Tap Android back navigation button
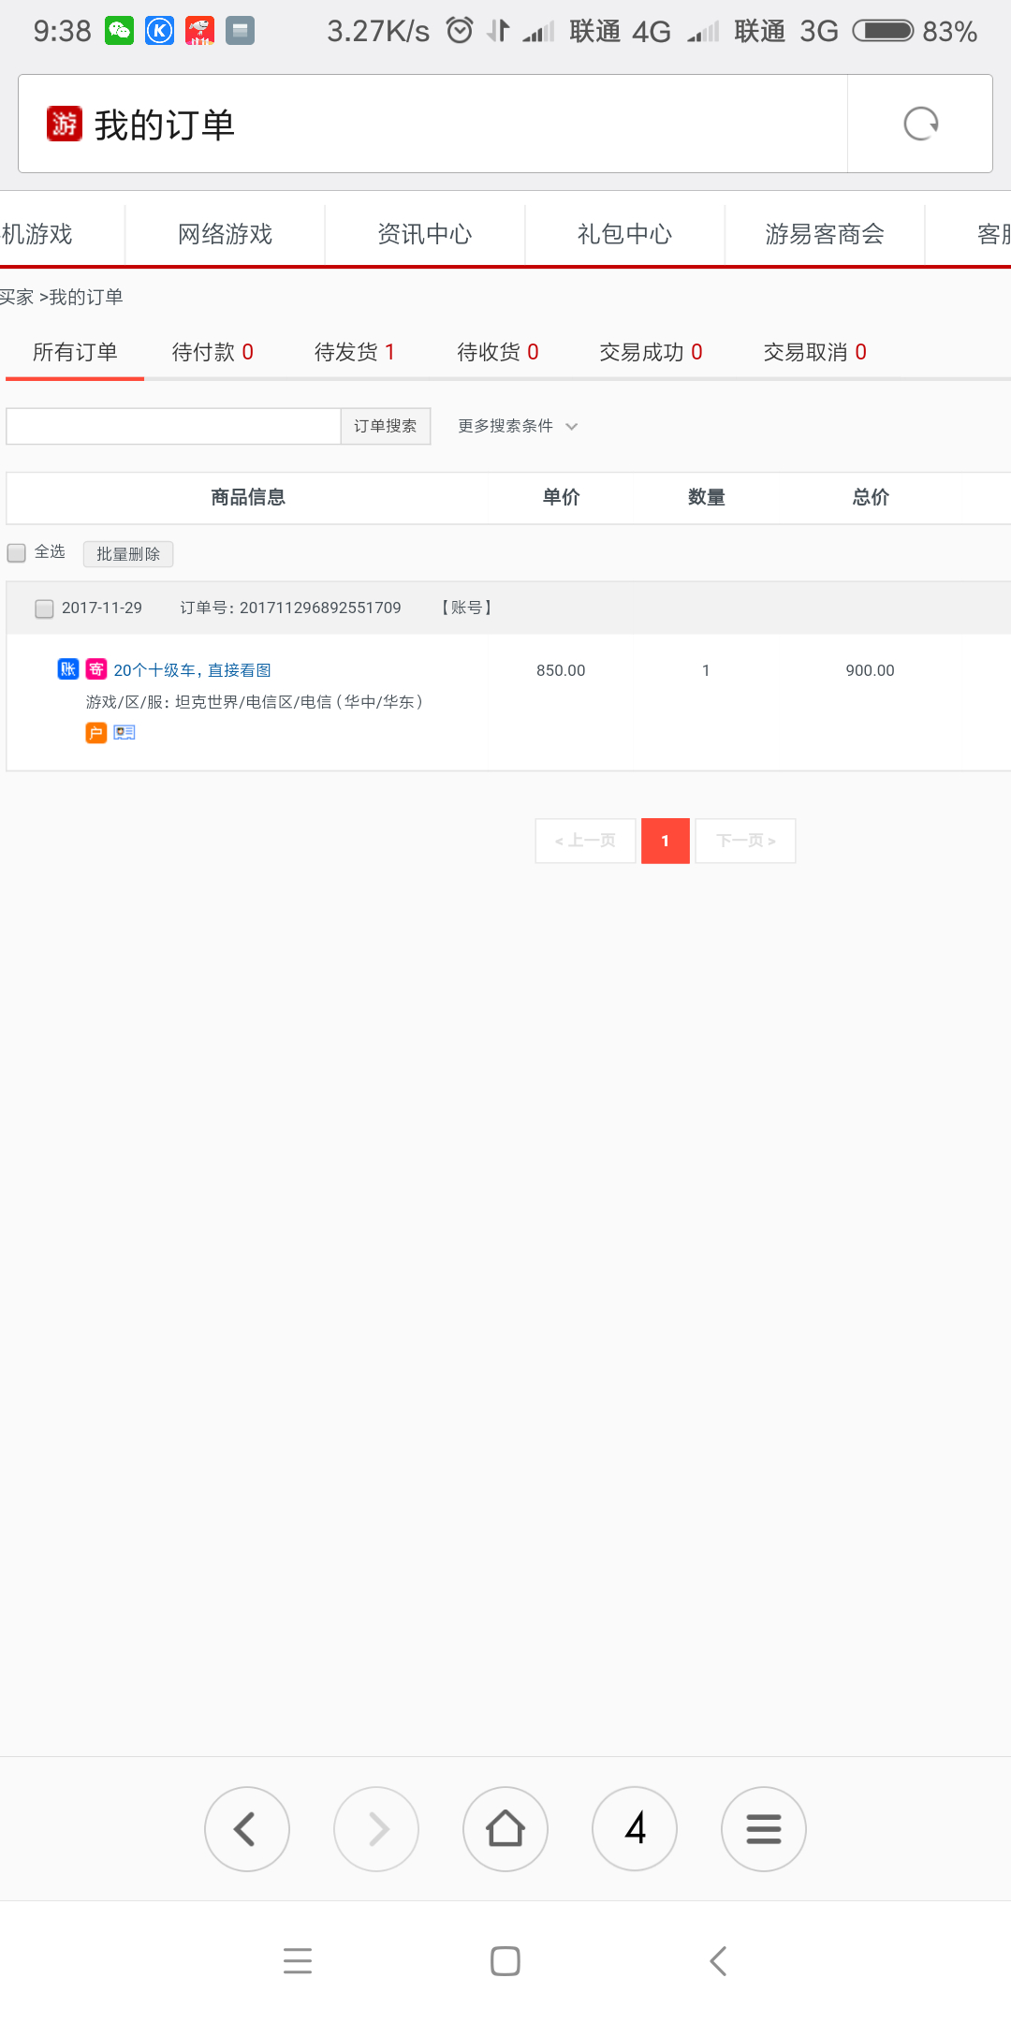Viewport: 1011px width, 2022px height. (x=718, y=1960)
